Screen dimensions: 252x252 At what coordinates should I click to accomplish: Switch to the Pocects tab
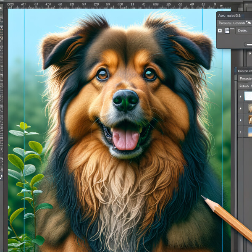click(x=244, y=78)
